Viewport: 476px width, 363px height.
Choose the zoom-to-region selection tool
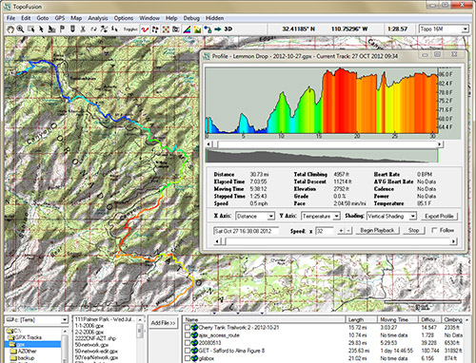(30, 29)
